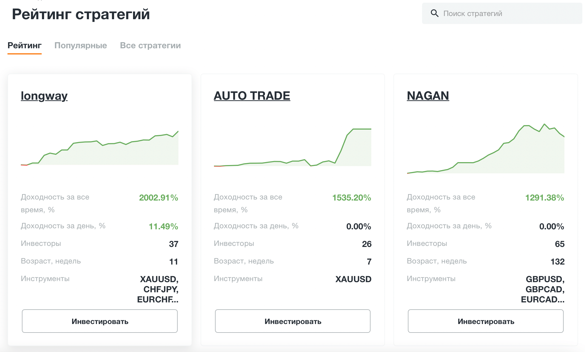This screenshot has height=352, width=585.
Task: Click the Рейтинг стратегий page heading
Action: tap(81, 14)
